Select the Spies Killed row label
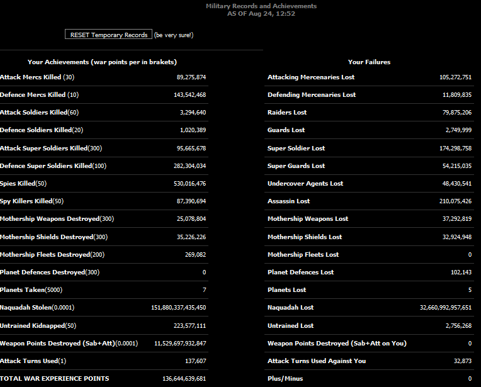 [23, 184]
